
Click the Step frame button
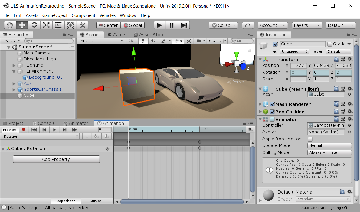click(x=184, y=25)
